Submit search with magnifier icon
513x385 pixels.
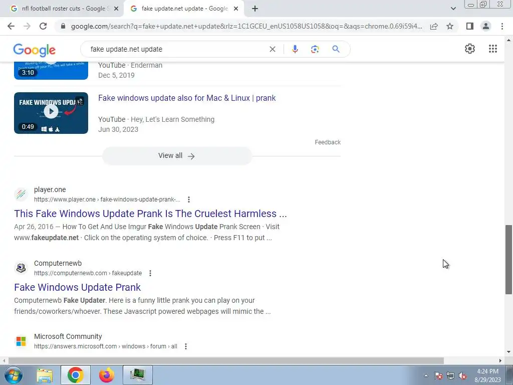coord(336,49)
